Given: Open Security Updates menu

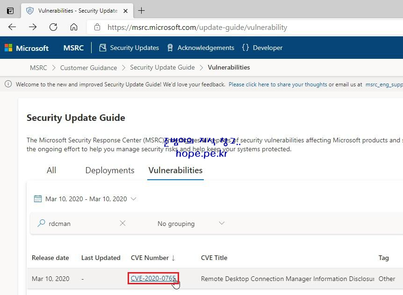Looking at the screenshot, I should click(129, 48).
